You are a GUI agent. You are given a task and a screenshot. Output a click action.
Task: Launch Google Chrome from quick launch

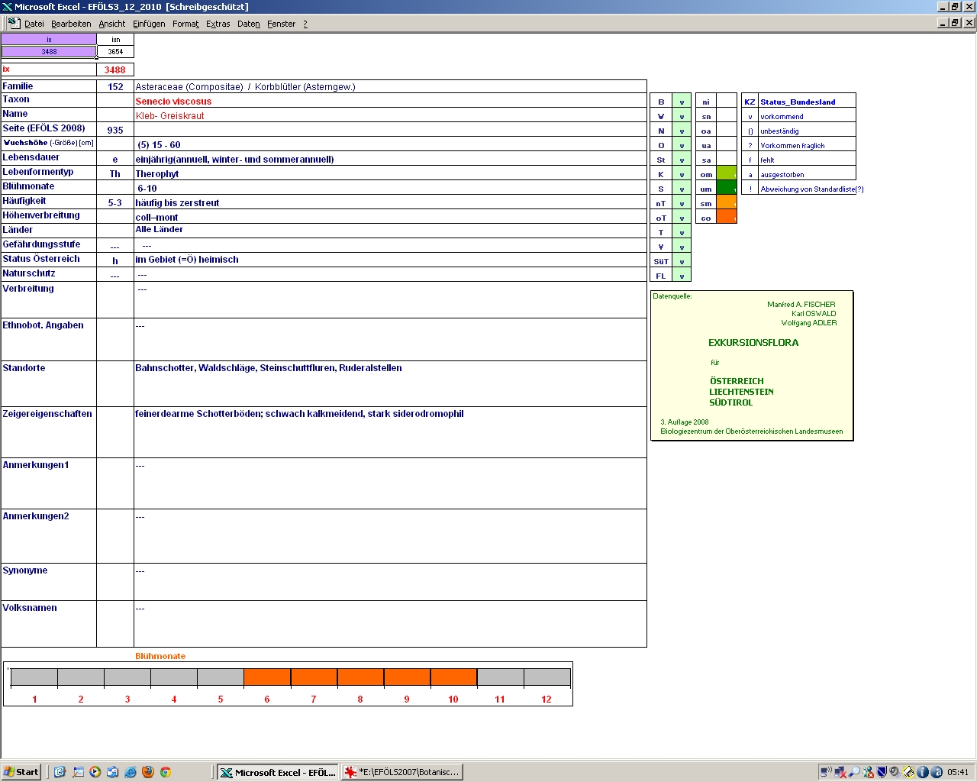166,772
